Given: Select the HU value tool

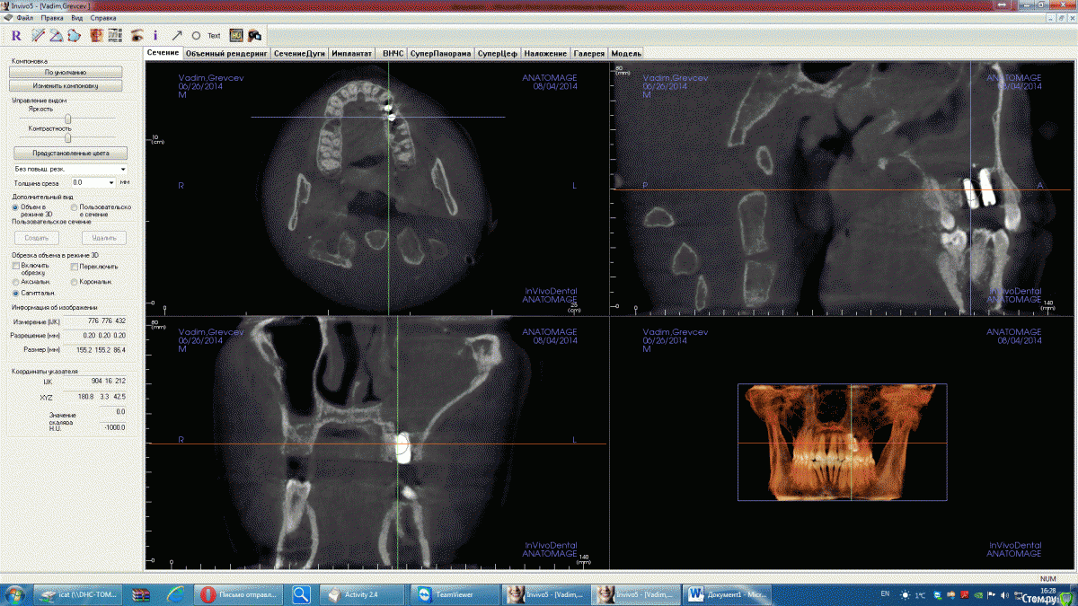Looking at the screenshot, I should point(235,36).
